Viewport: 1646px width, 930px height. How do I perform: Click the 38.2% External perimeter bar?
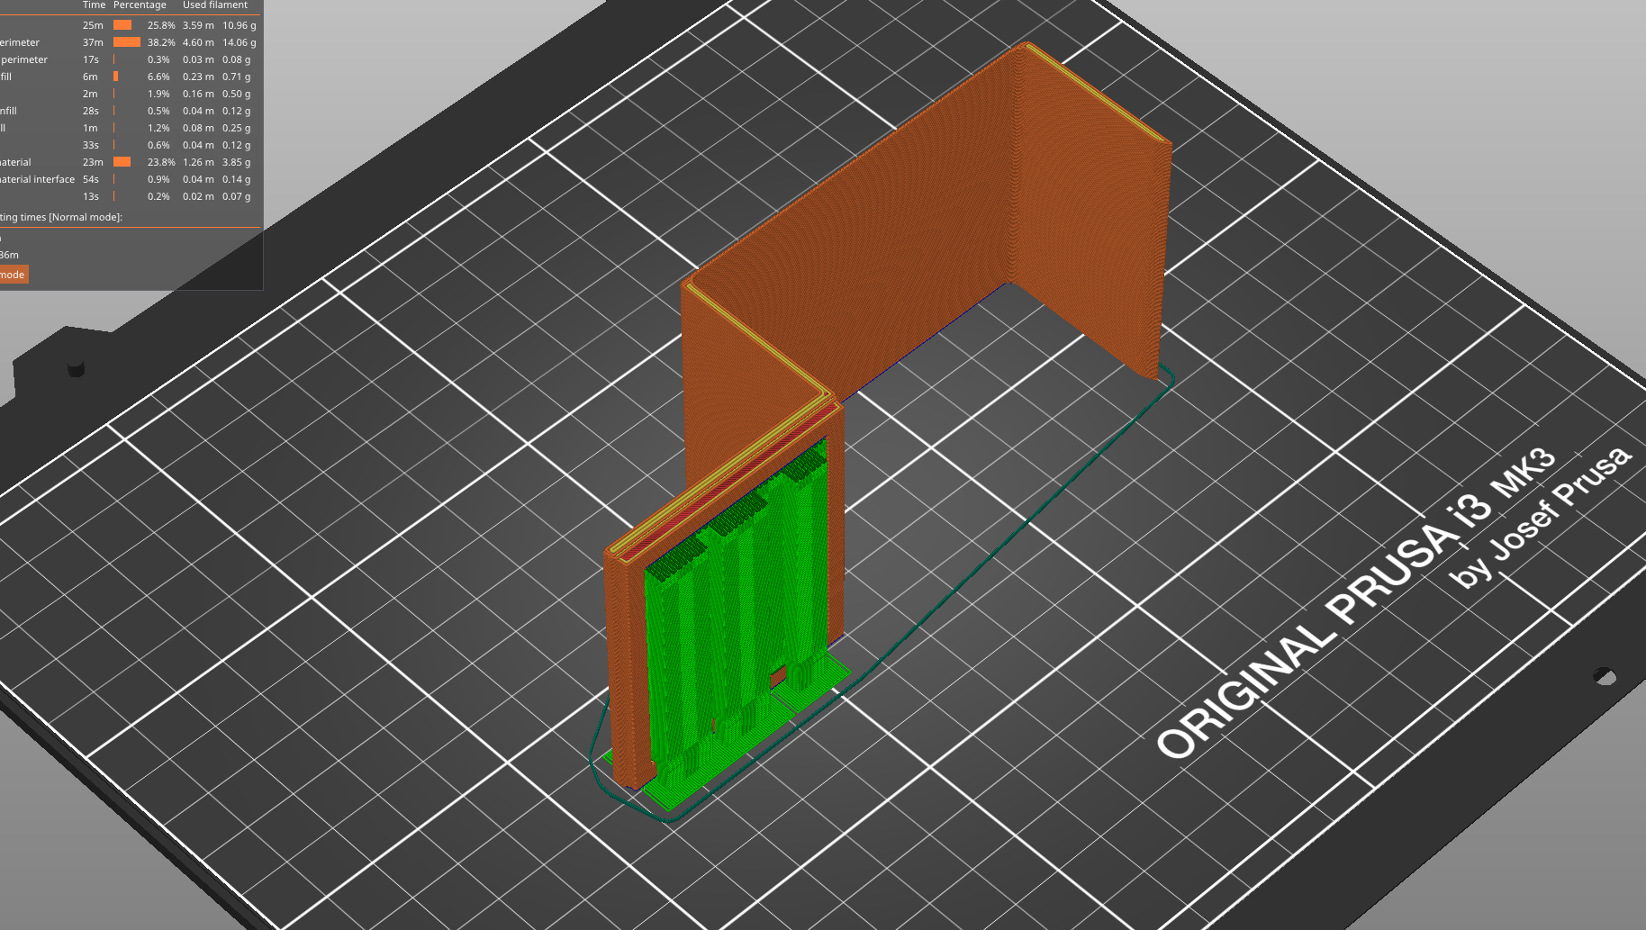pos(127,42)
